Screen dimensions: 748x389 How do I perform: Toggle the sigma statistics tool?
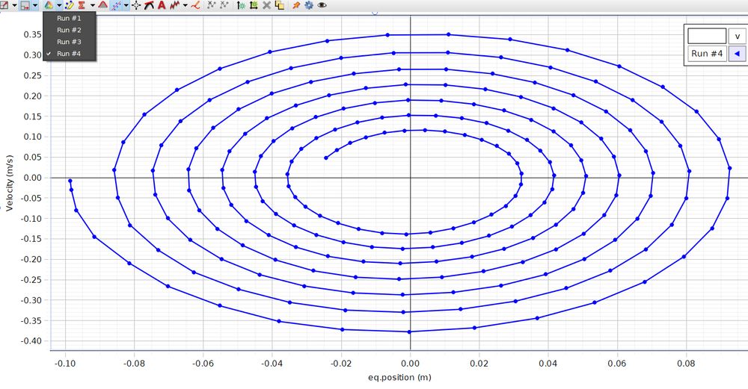[x=82, y=5]
